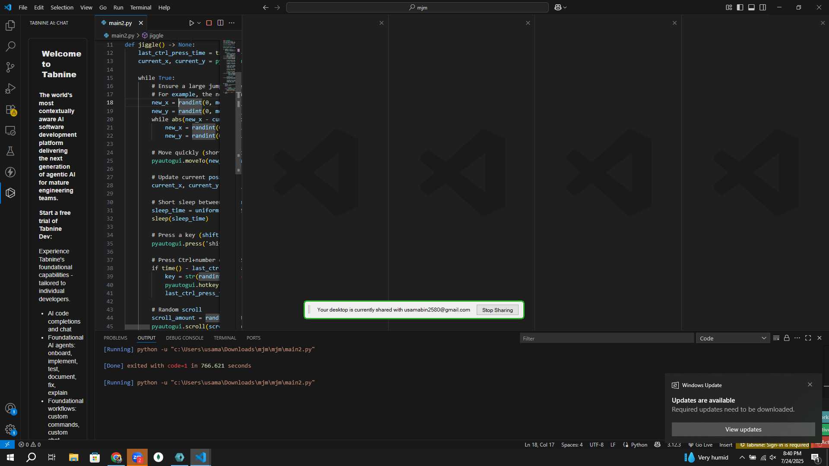Expand the Run button dropdown arrow
The height and width of the screenshot is (466, 829).
coord(199,23)
